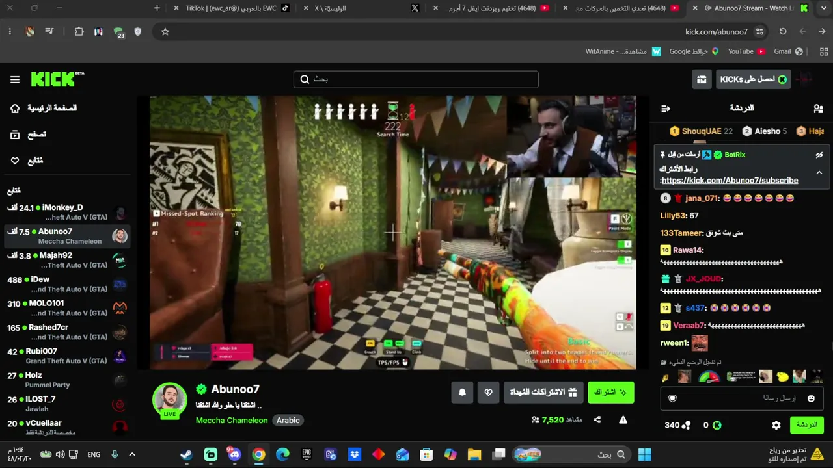Click Abunoo7 live profile avatar
The height and width of the screenshot is (468, 833).
click(170, 399)
